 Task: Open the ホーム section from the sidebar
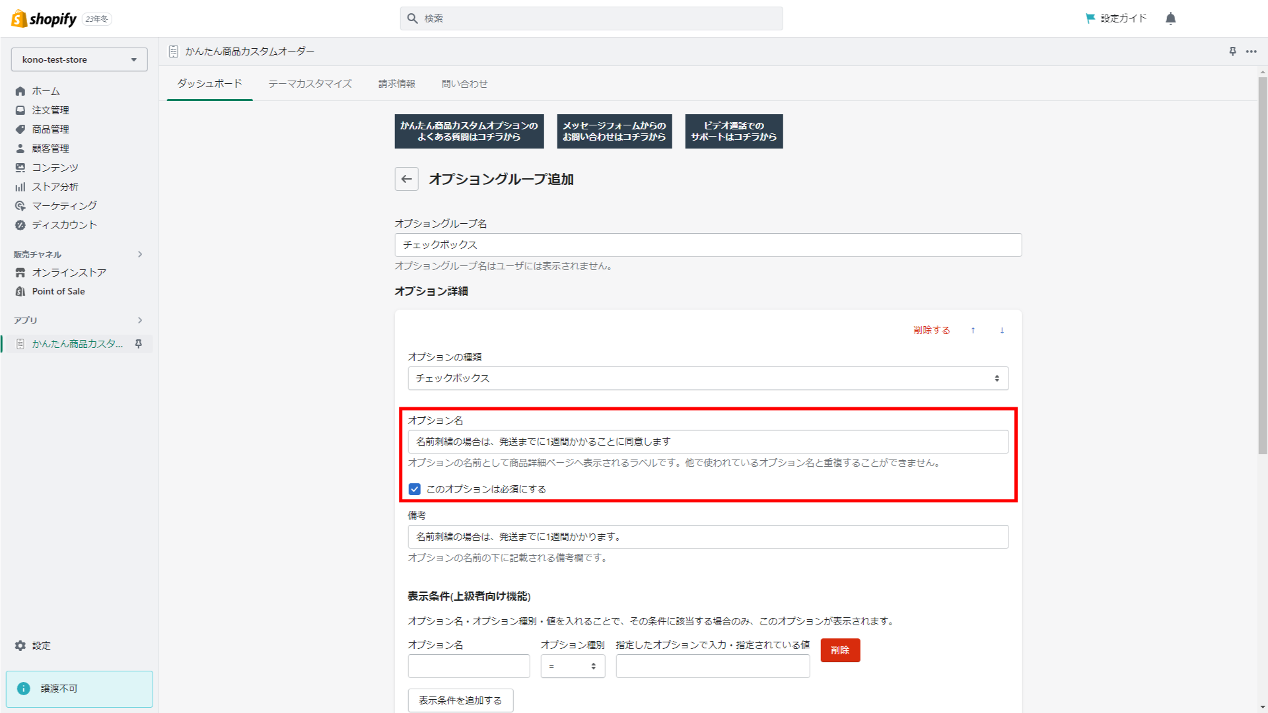46,91
